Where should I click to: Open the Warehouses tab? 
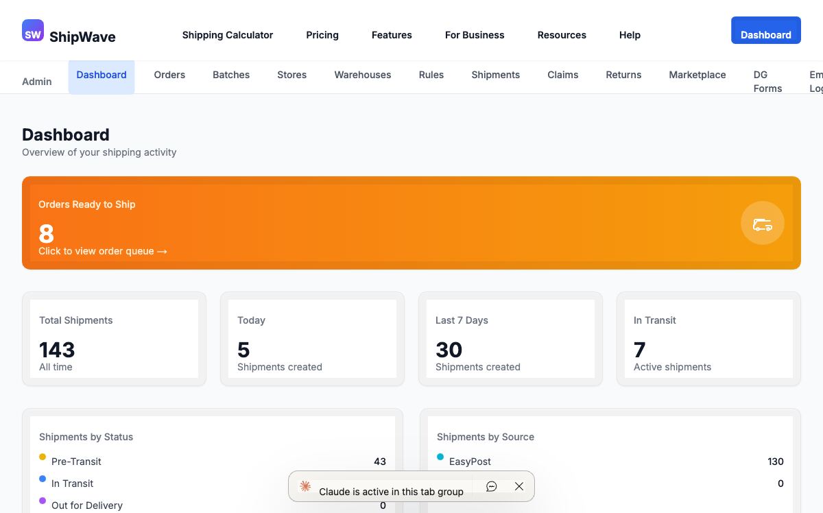(363, 75)
